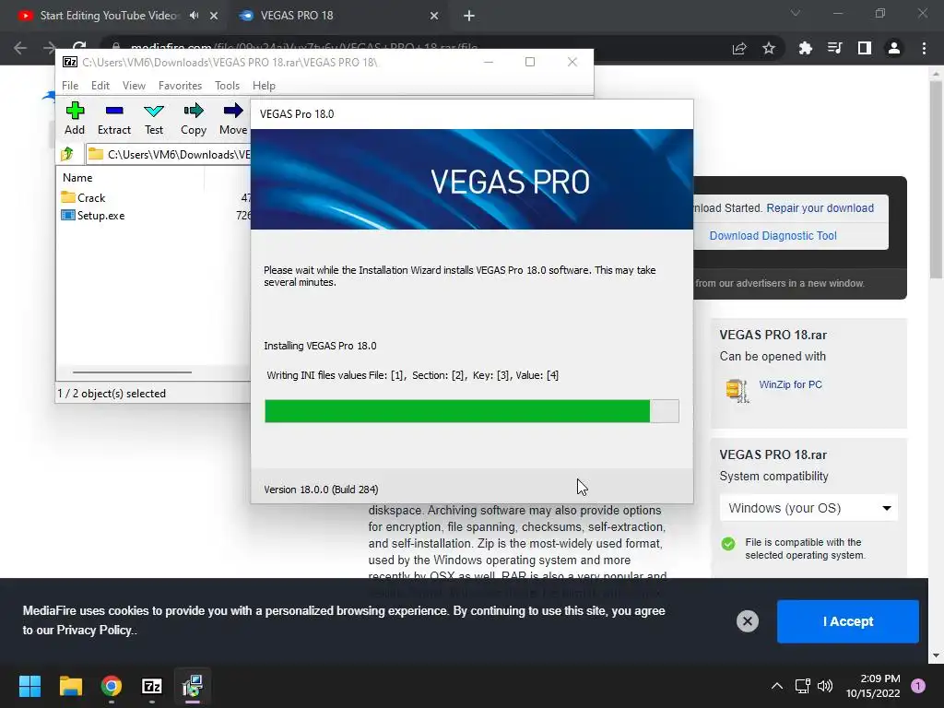
Task: Click Repair your download link
Action: pyautogui.click(x=820, y=207)
